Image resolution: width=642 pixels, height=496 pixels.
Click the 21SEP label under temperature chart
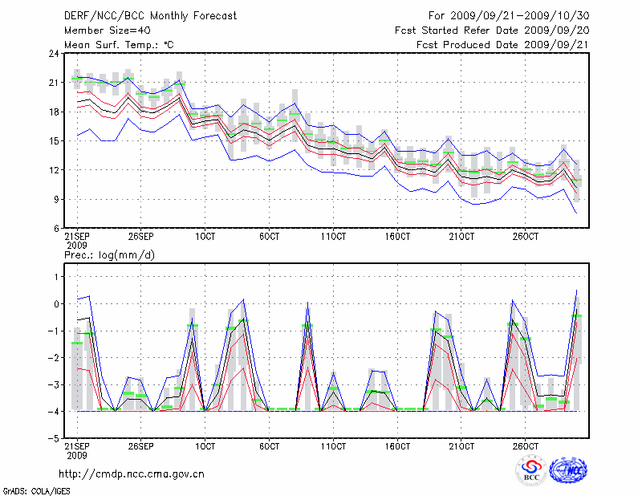(77, 237)
